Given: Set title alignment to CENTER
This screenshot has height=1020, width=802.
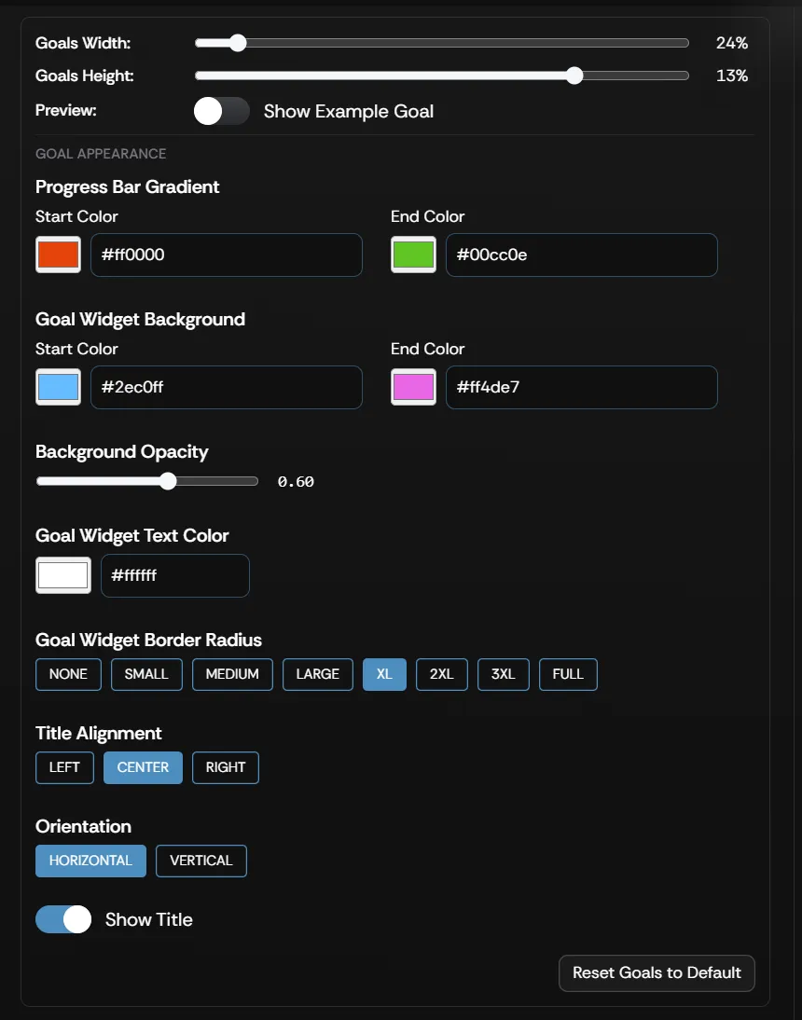Looking at the screenshot, I should (x=143, y=767).
